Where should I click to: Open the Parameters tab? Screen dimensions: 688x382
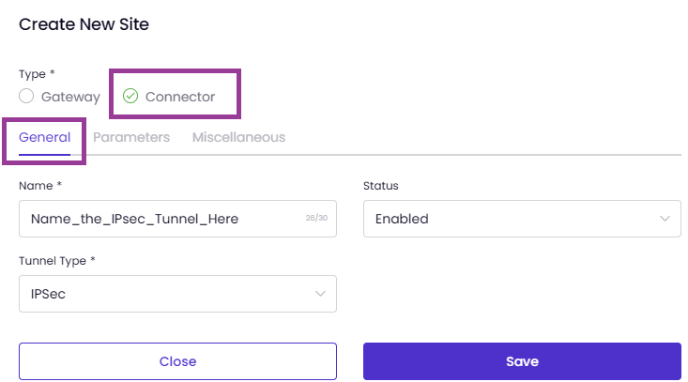pos(131,137)
